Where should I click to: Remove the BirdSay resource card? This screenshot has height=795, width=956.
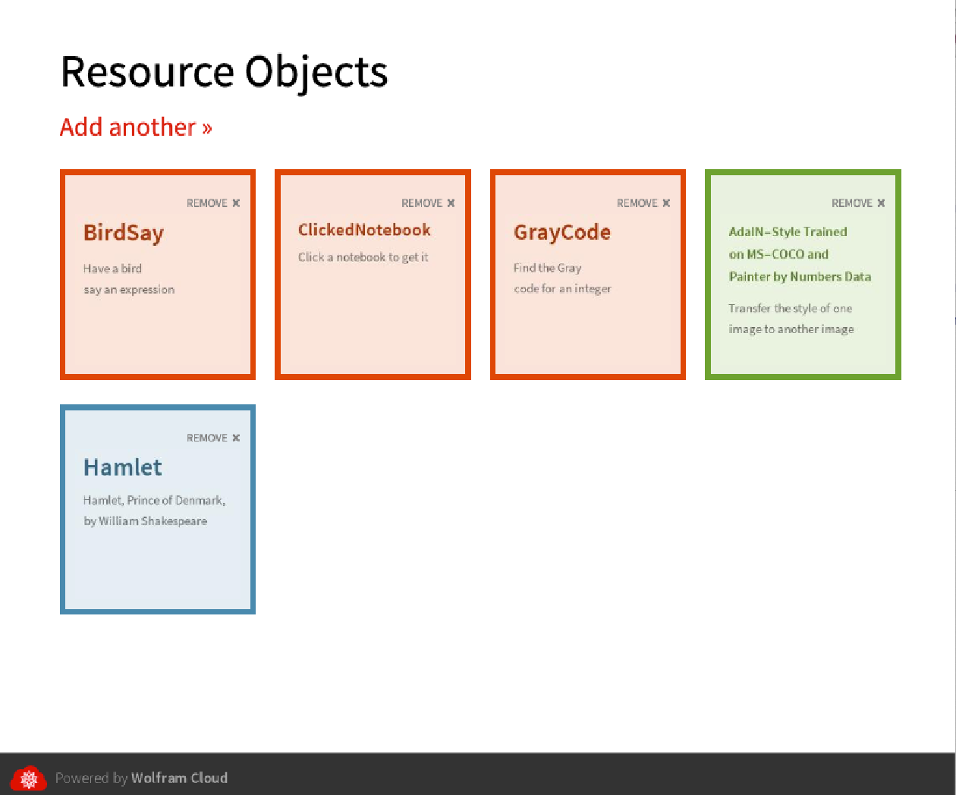[x=213, y=203]
